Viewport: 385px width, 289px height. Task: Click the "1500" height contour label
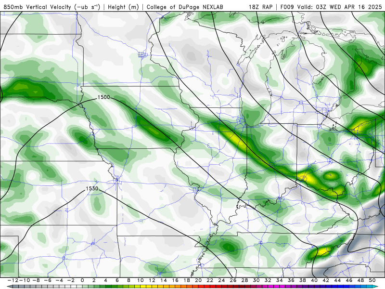[103, 97]
